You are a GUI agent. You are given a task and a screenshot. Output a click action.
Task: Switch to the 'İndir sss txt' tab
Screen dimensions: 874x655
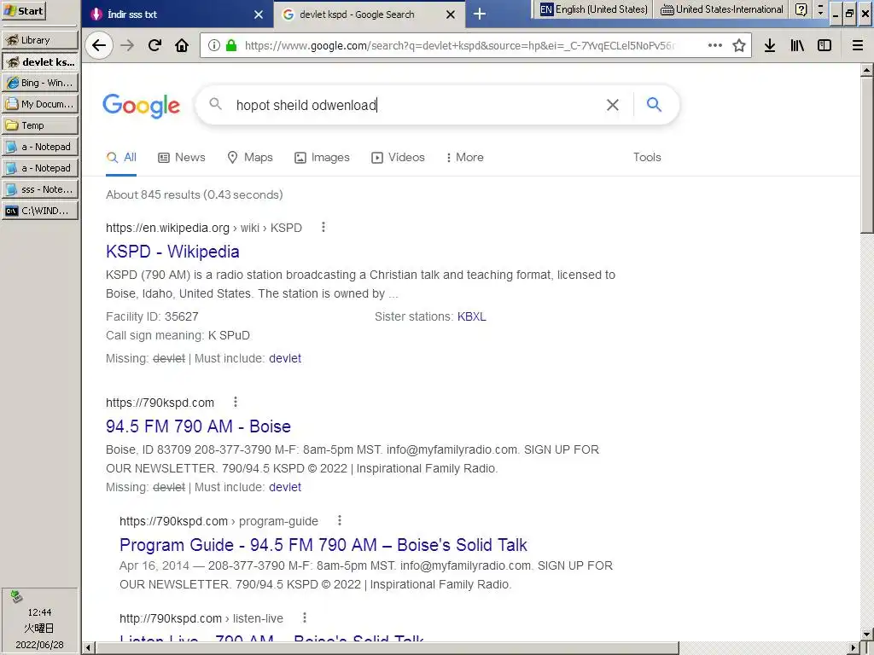coord(178,14)
